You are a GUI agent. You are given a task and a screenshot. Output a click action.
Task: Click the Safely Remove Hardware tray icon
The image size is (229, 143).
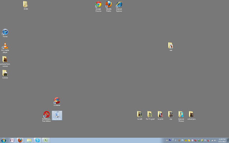(199, 140)
